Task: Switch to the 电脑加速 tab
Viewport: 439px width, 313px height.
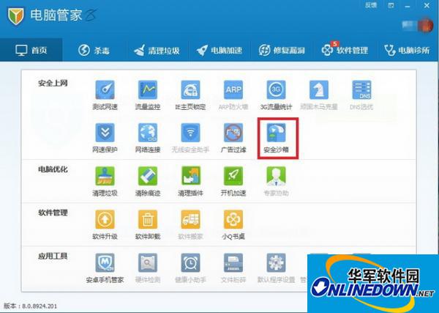Action: [x=219, y=50]
